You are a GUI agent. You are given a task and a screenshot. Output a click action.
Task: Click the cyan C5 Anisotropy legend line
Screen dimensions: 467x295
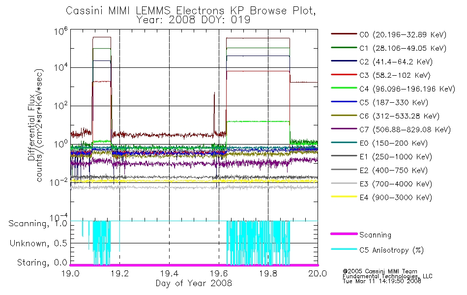point(344,249)
